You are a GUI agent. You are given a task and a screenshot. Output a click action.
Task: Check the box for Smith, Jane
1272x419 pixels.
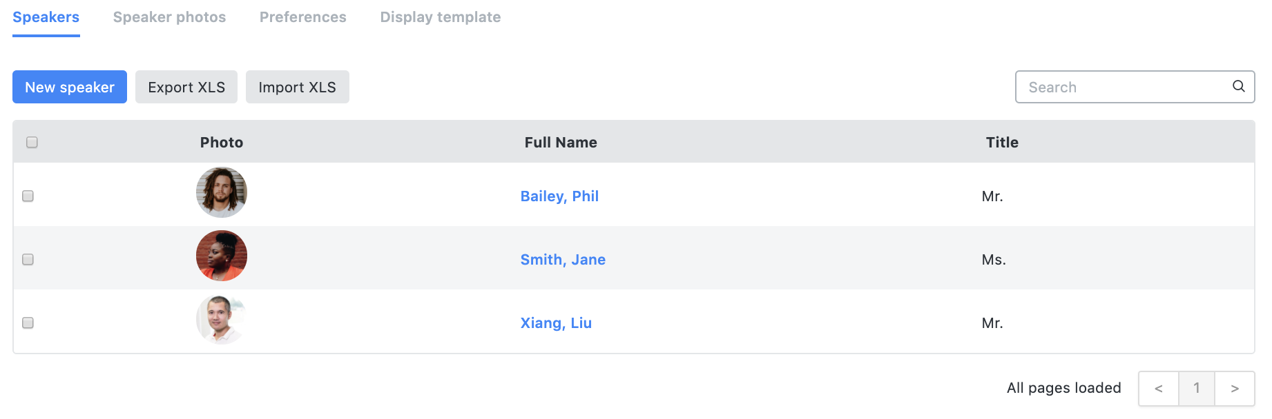coord(28,259)
